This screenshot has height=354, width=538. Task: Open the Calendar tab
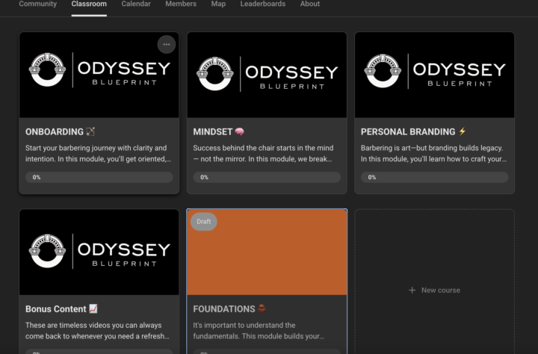(x=136, y=4)
